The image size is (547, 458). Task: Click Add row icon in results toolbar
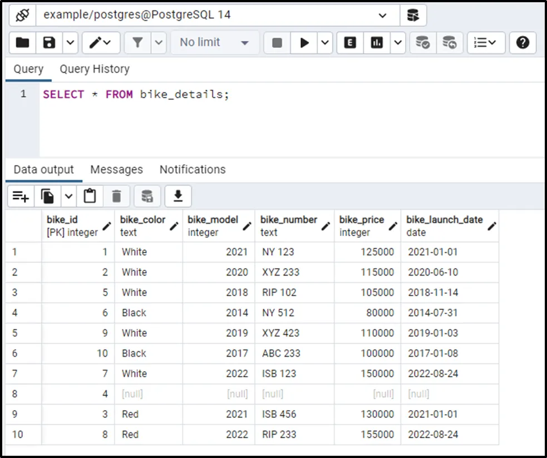[x=21, y=196]
